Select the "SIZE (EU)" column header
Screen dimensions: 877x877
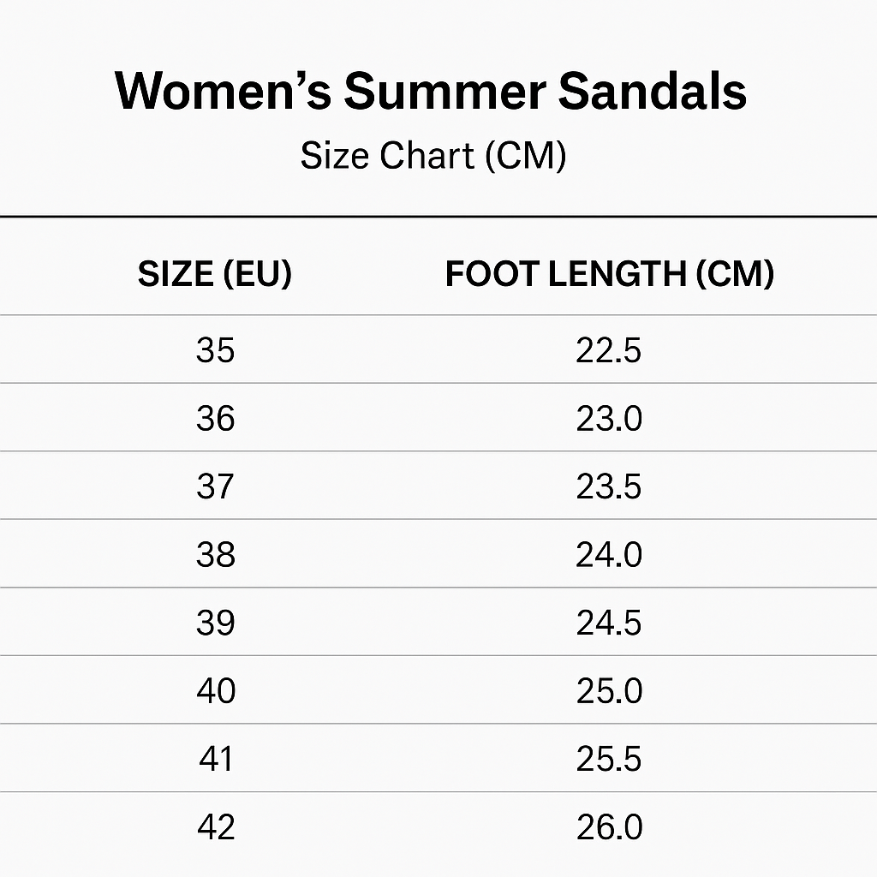[215, 274]
